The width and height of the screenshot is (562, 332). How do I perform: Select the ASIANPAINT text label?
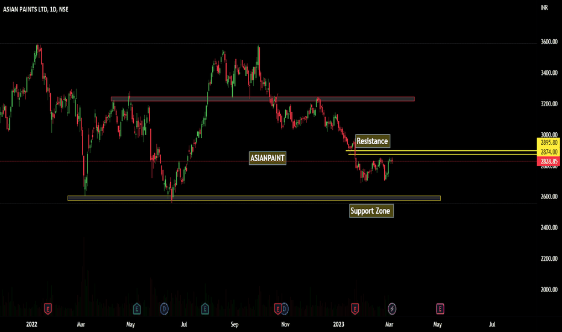tap(267, 158)
